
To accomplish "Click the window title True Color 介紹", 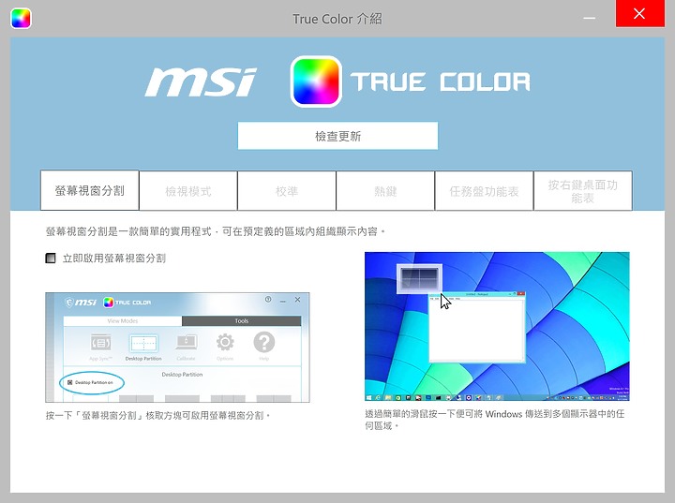I will pyautogui.click(x=337, y=19).
